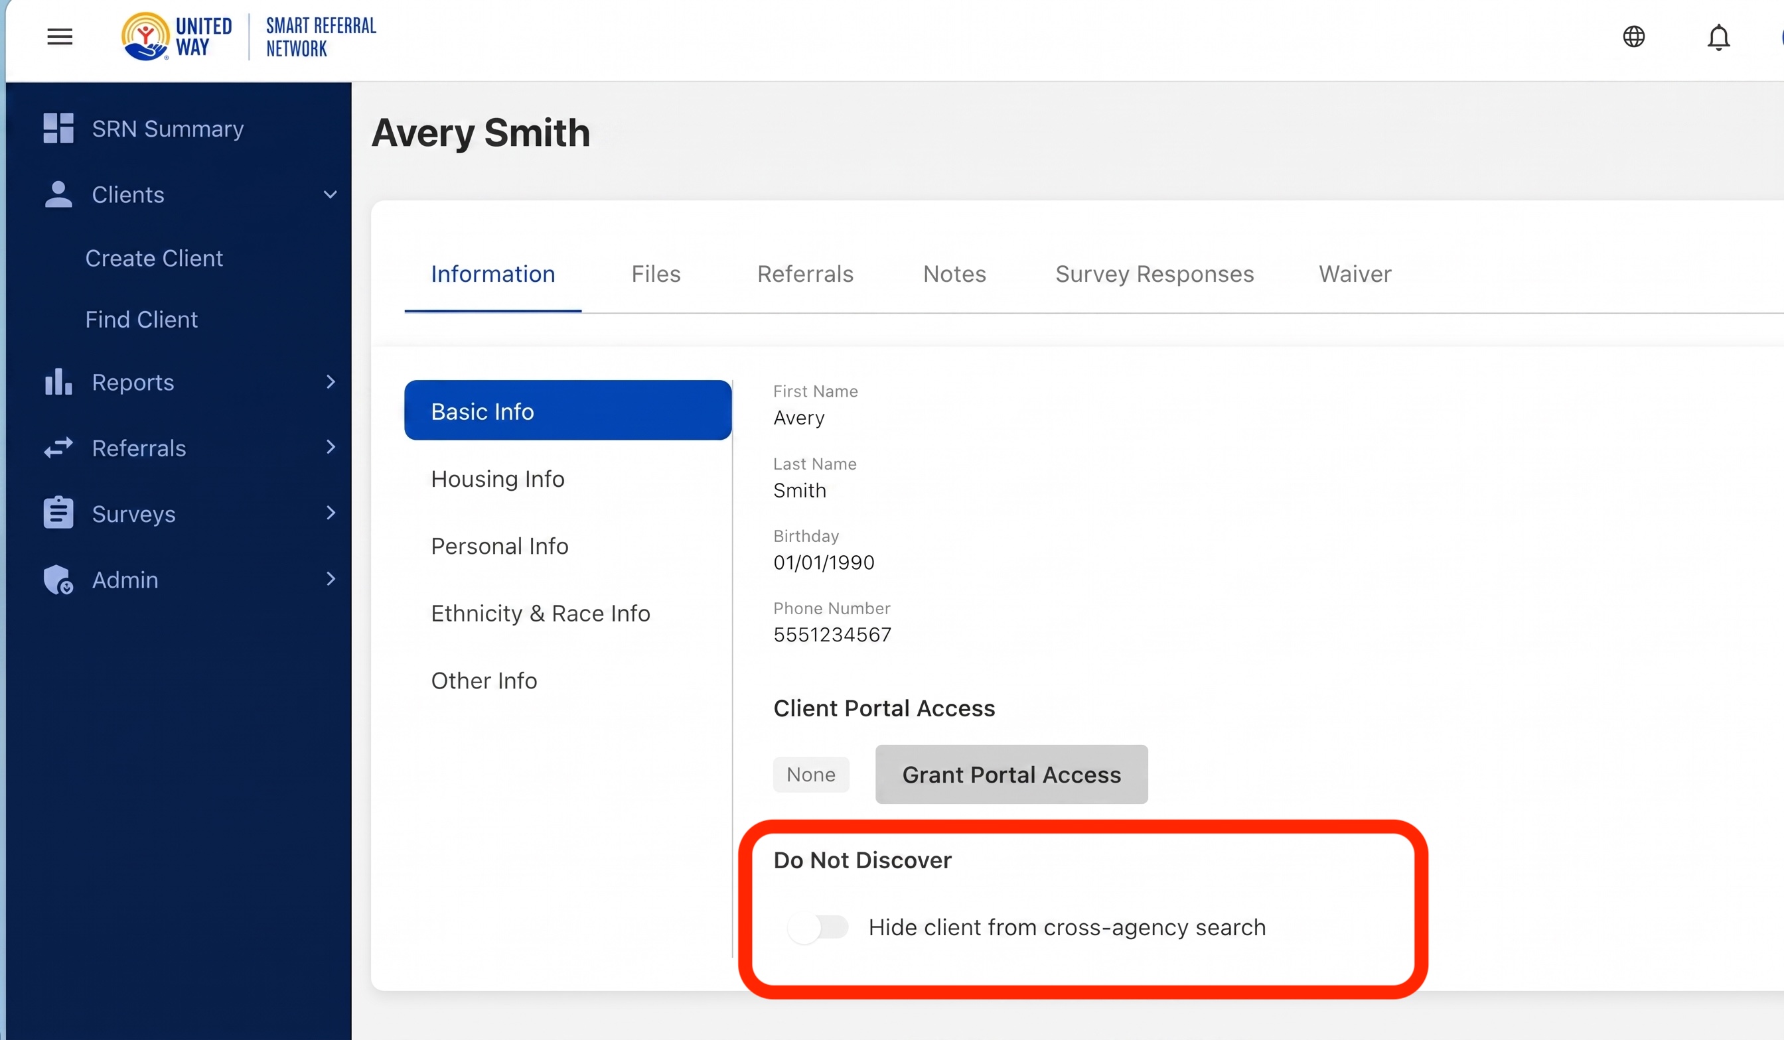1784x1040 pixels.
Task: Click the Surveys clipboard icon
Action: 58,513
